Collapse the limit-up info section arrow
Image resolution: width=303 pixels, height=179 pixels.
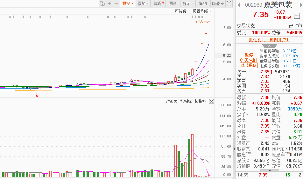pyautogui.click(x=270, y=46)
